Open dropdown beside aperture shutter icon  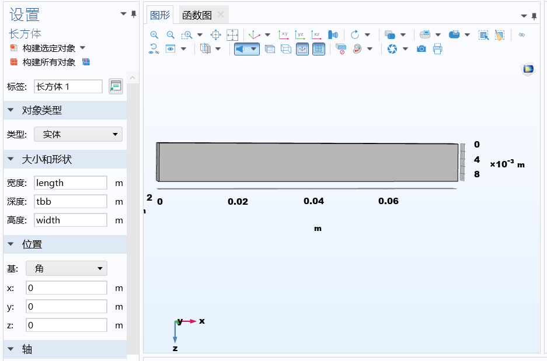tap(405, 49)
